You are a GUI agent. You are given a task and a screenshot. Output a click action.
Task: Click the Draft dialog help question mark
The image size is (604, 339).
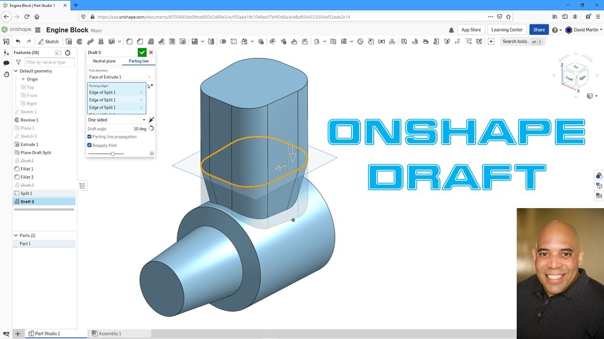pyautogui.click(x=152, y=153)
